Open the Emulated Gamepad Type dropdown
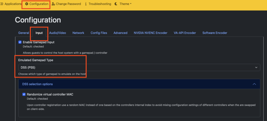Image resolution: width=267 pixels, height=121 pixels. pyautogui.click(x=139, y=68)
